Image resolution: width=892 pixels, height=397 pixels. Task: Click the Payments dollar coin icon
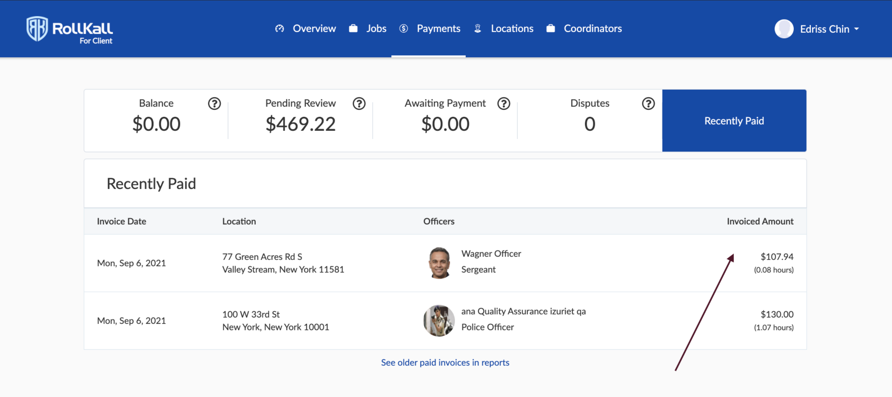point(404,28)
